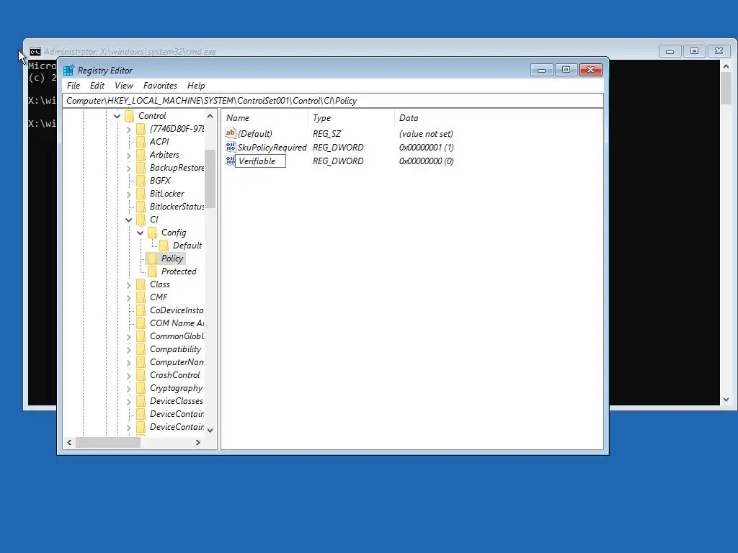The width and height of the screenshot is (738, 553).
Task: Click the Registry Editor title bar icon
Action: [68, 70]
